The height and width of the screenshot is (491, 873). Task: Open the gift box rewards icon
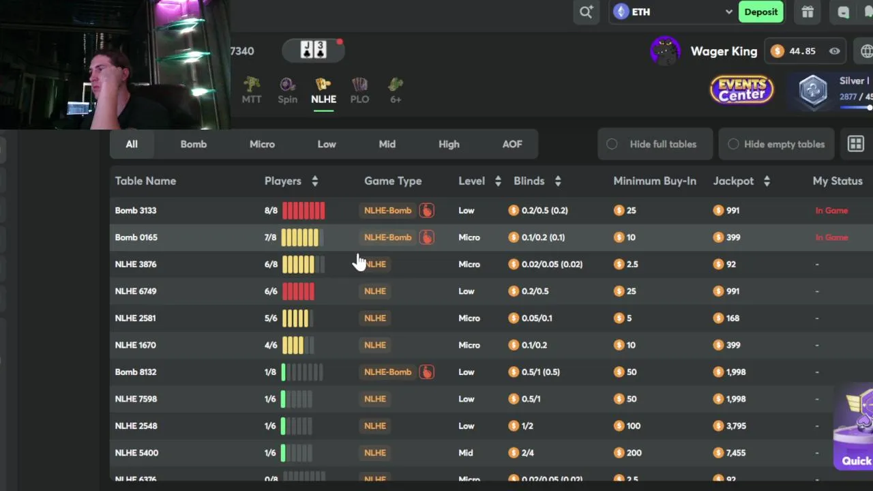(x=808, y=12)
